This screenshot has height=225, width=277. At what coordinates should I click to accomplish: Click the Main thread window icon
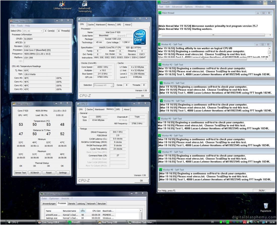pos(160,13)
